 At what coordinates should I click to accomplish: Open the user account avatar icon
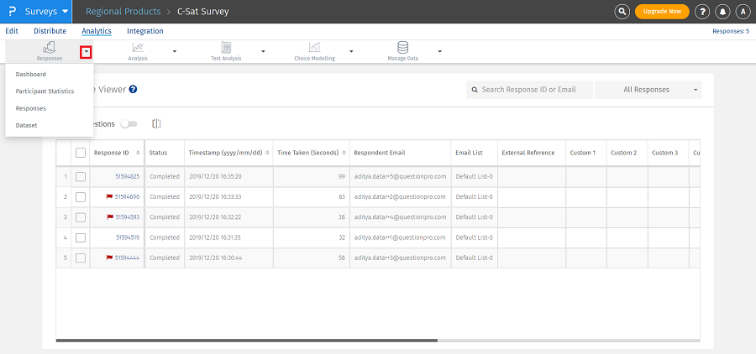(743, 12)
